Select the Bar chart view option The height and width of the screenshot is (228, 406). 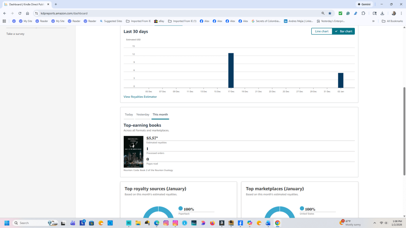tap(343, 31)
